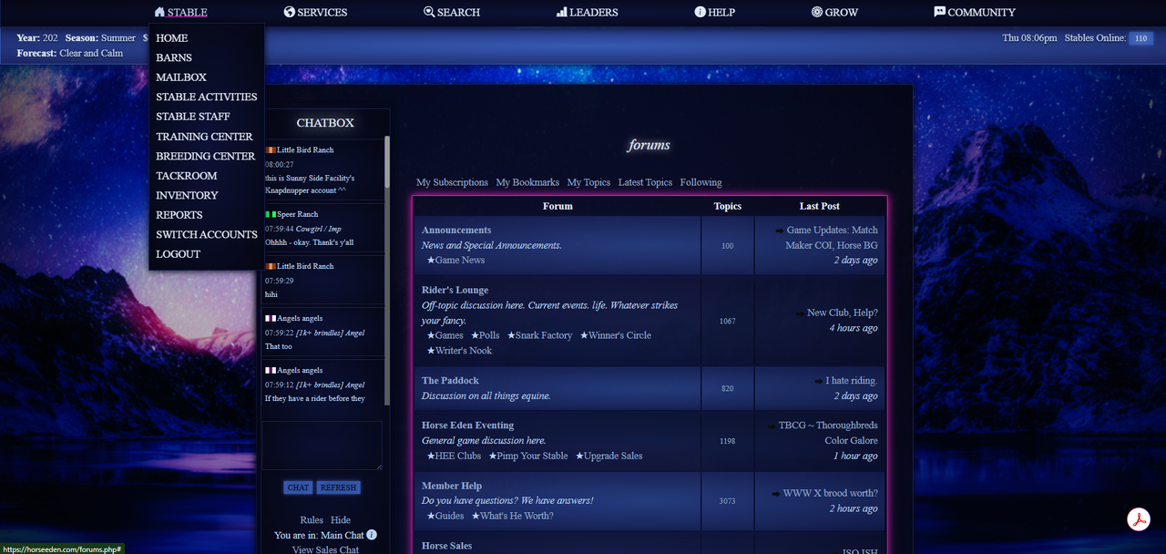The image size is (1166, 554).
Task: Open the Leaders top navigation text
Action: pos(594,13)
